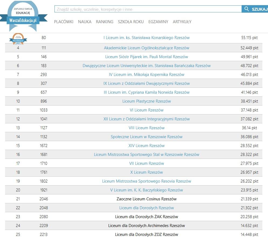Screen dimensions: 268x241
Task: Focus the school search input field
Action: pos(148,9)
